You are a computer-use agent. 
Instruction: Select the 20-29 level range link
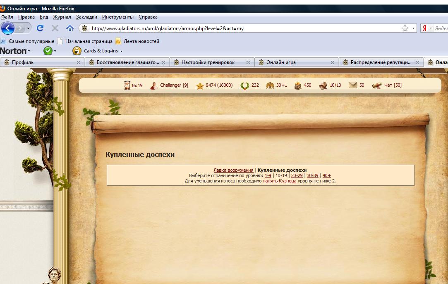point(297,175)
